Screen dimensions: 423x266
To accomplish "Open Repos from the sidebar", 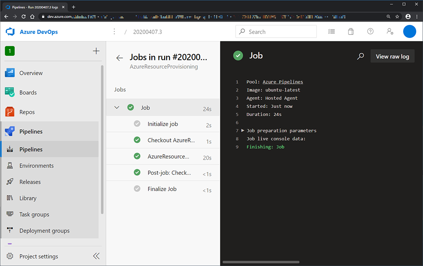I will [27, 112].
